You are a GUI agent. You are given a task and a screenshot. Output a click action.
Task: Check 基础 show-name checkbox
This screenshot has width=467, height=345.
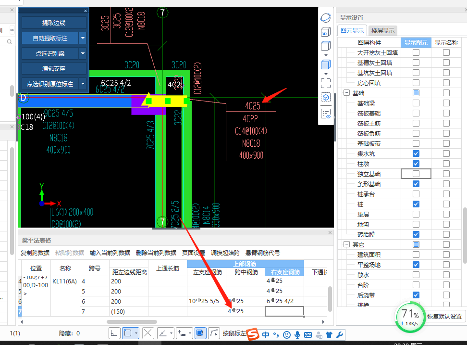point(446,93)
